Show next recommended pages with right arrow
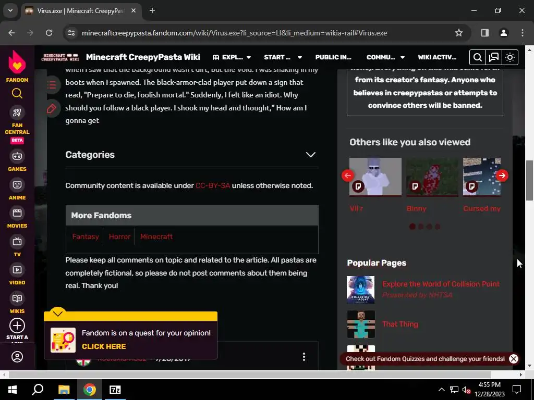 [x=502, y=176]
